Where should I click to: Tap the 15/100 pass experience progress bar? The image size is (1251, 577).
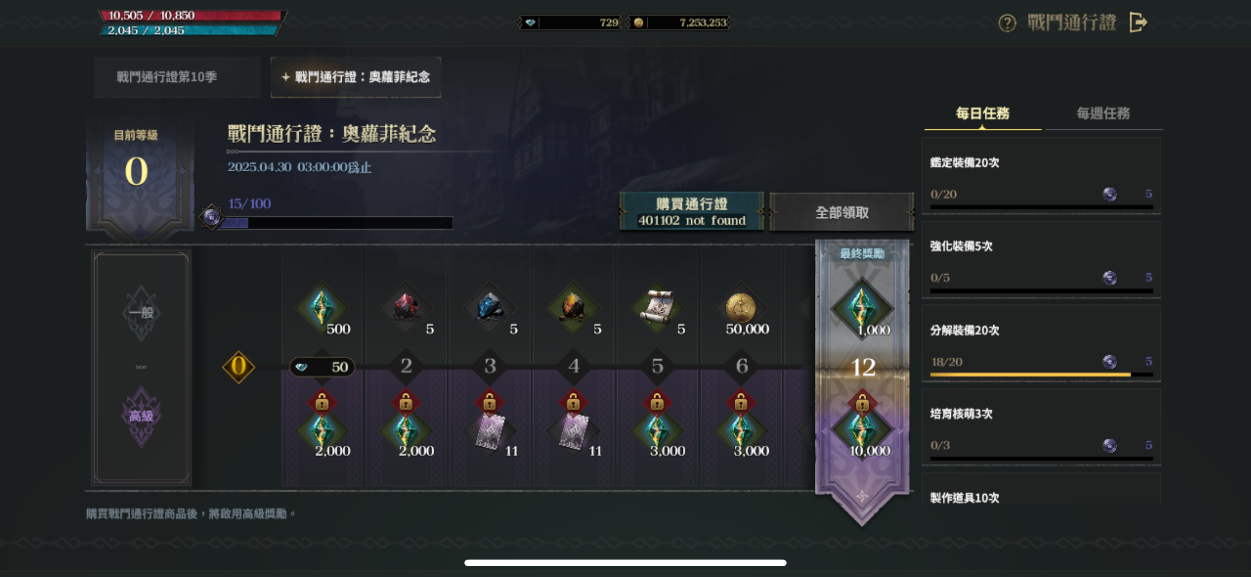click(335, 223)
